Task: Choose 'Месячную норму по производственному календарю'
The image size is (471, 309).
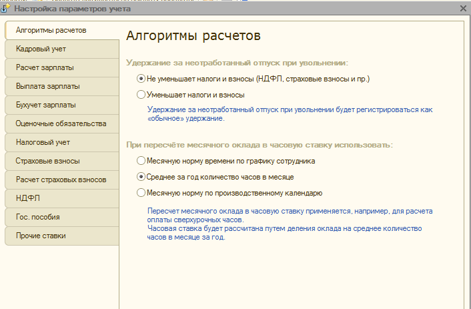Action: [140, 193]
